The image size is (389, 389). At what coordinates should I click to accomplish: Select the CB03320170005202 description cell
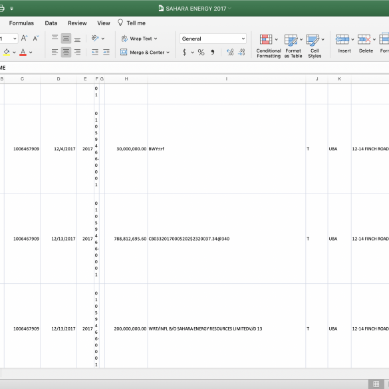click(227, 239)
